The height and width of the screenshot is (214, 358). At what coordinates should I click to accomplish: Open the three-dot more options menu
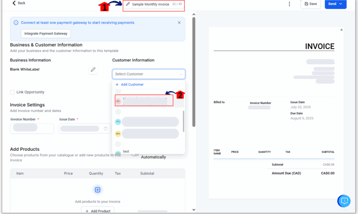tap(289, 4)
